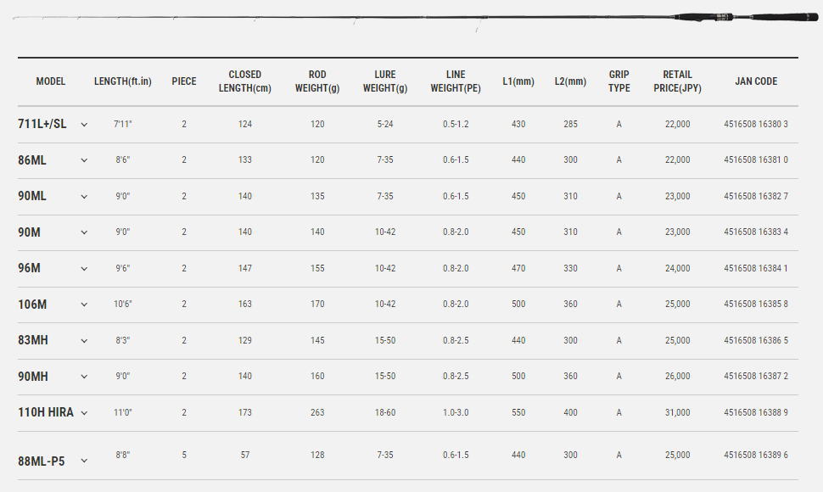
Task: Open the 110H HIRA row chevron
Action: [84, 413]
